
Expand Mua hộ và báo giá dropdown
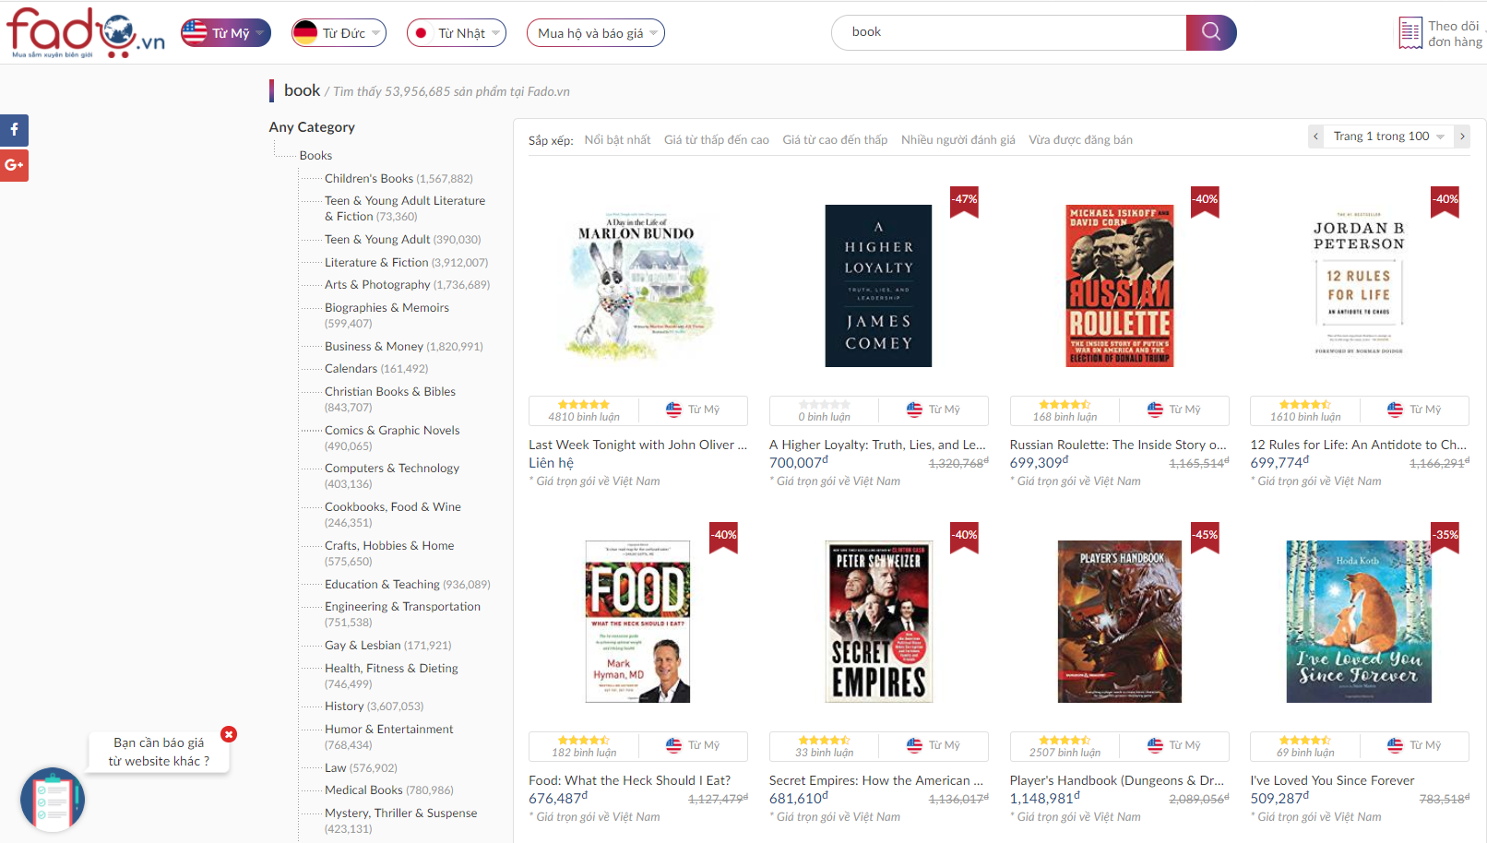coord(596,33)
